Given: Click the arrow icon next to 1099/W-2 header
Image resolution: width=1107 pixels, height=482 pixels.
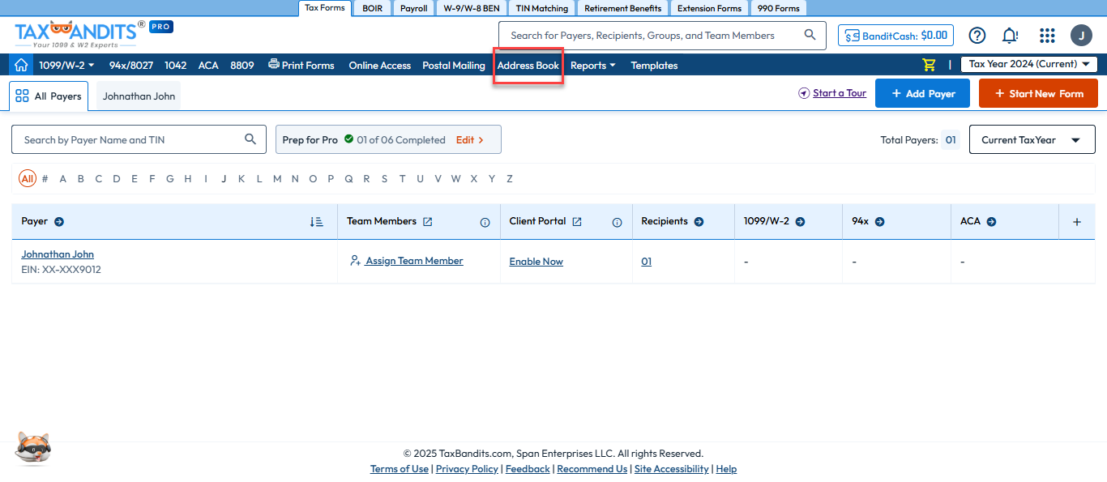Looking at the screenshot, I should (800, 222).
